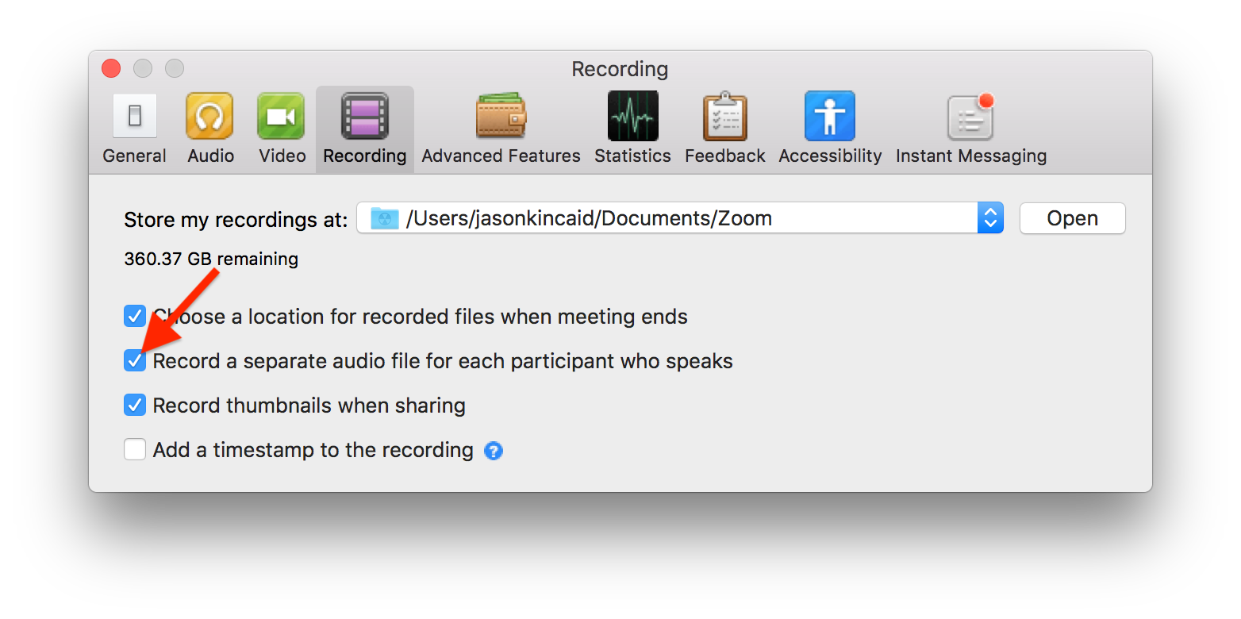Click the Open button
The width and height of the screenshot is (1241, 619).
(1072, 218)
